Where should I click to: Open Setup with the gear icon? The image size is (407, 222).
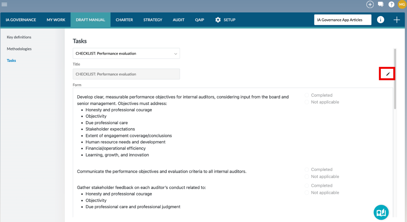tap(225, 20)
